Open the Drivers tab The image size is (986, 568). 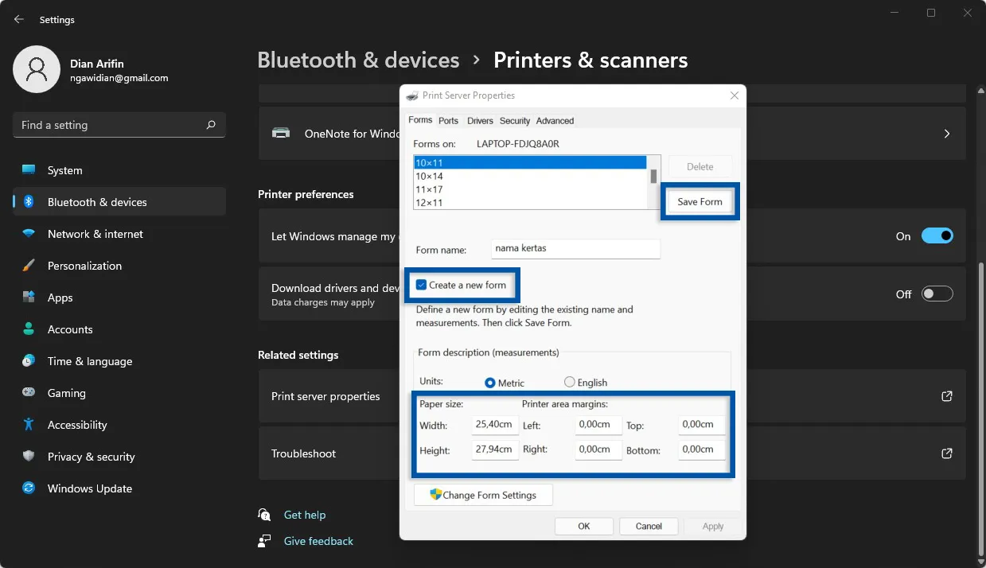point(480,120)
